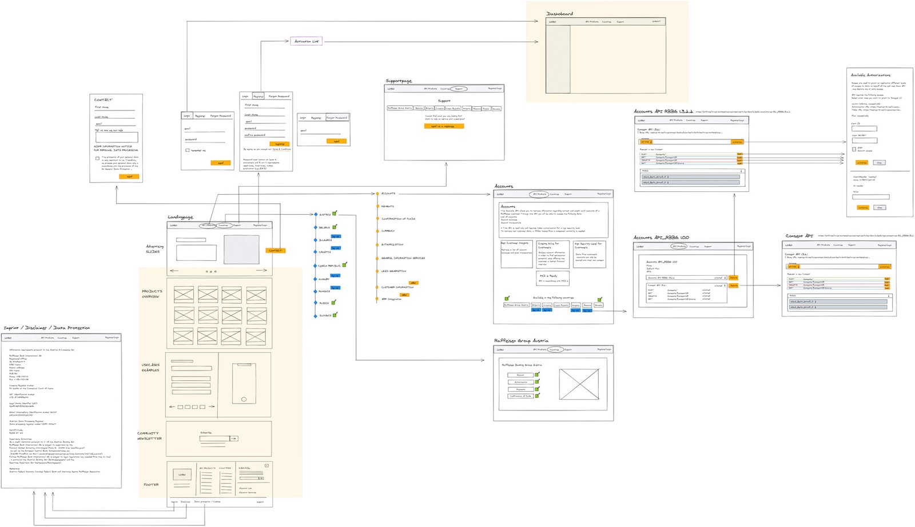Viewport: 915px width, 527px height.
Task: Open the HTTPS scheme dropdown in Accounts API RBBG
Action: [647, 142]
